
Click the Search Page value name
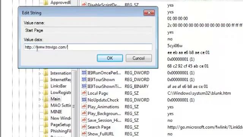(x=99, y=127)
